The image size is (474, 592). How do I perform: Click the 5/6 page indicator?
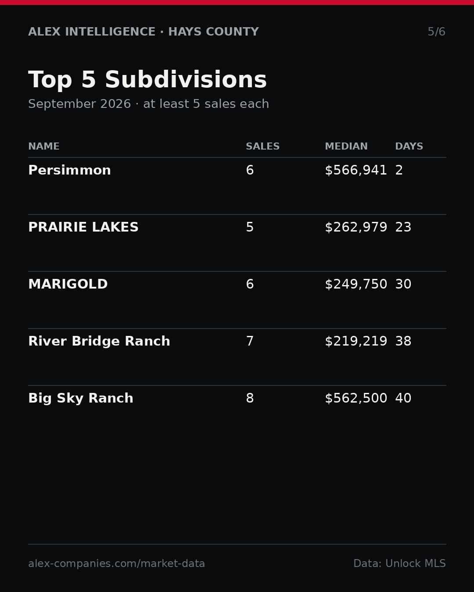pyautogui.click(x=437, y=32)
